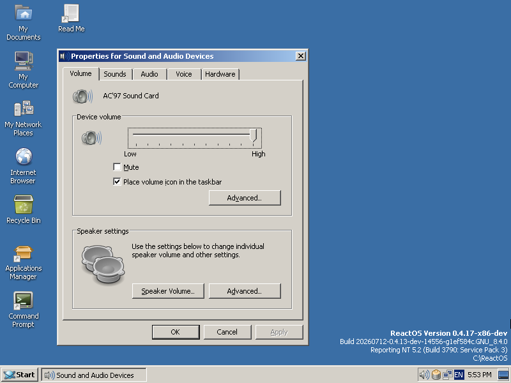
Task: Click the EN language indicator in tray
Action: coord(459,375)
